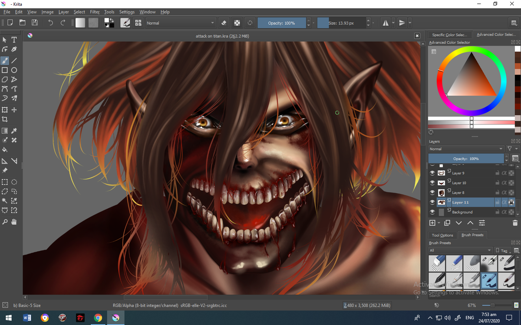The width and height of the screenshot is (521, 325).
Task: Open the brush editor settings
Action: click(125, 23)
